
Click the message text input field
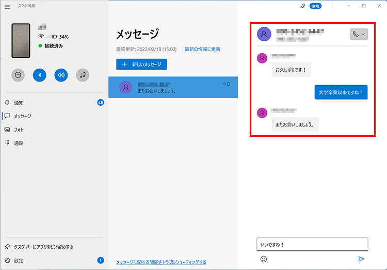[312, 244]
